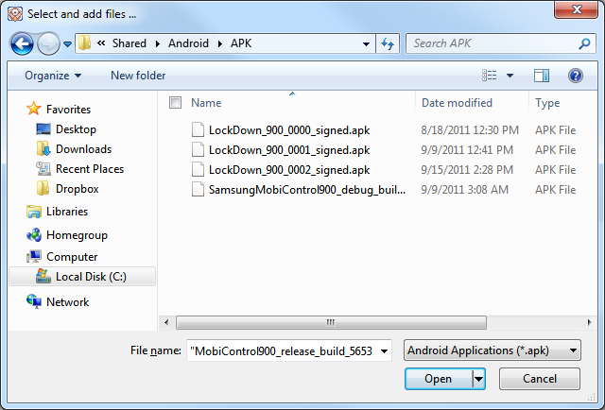Click the Network icon
The width and height of the screenshot is (605, 410).
tap(34, 301)
